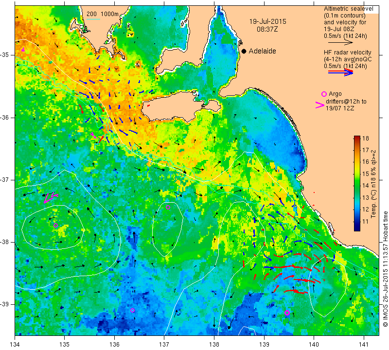Viewport: 389px width, 350px height.
Task: Click the Adelaide label text
Action: pos(262,51)
